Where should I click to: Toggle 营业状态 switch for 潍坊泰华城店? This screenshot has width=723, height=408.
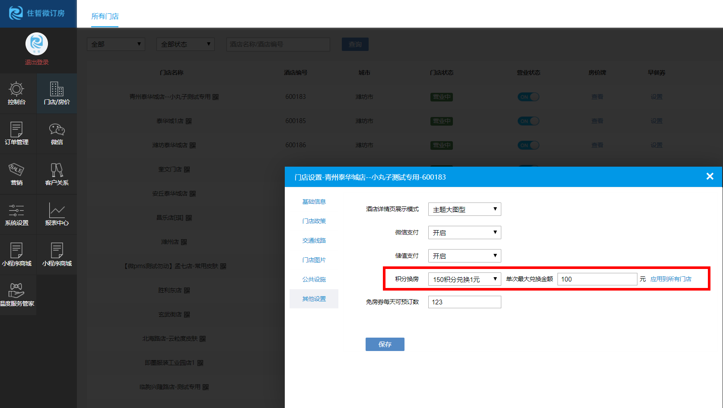[x=528, y=145]
